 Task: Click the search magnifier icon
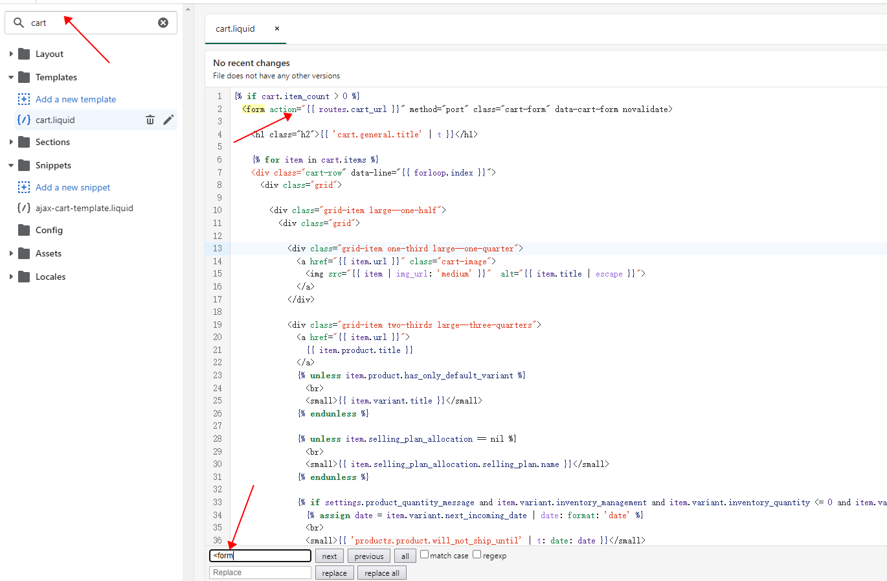pos(19,23)
